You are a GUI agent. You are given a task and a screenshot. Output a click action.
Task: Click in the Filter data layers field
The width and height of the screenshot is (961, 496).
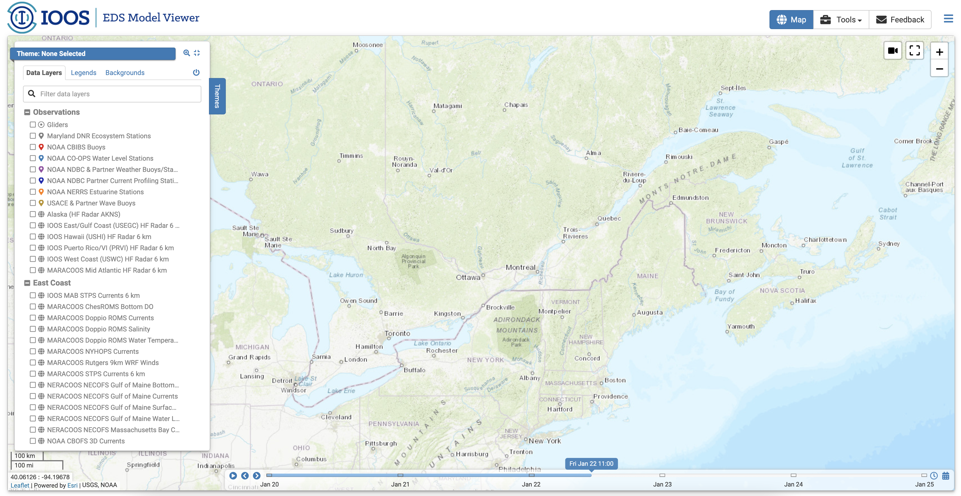112,94
